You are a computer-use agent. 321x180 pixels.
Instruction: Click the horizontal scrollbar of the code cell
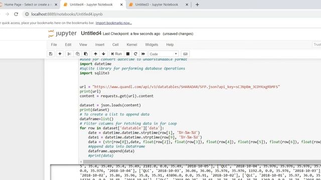(x=202, y=161)
